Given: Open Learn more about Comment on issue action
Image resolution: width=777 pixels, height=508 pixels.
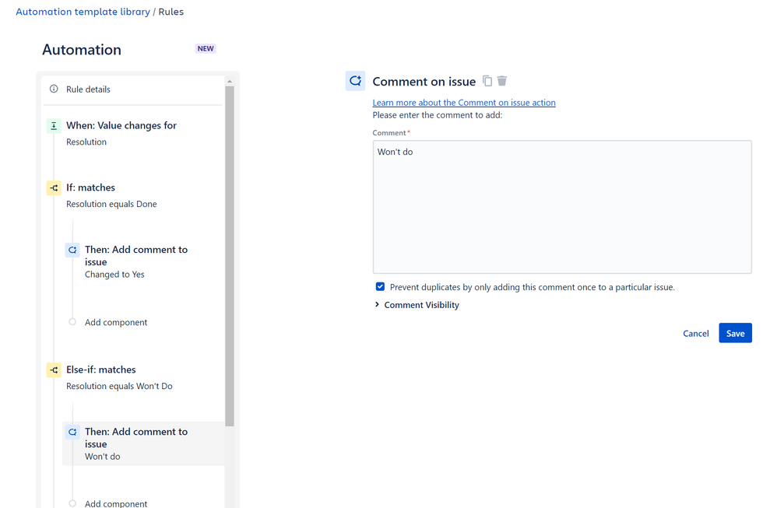Looking at the screenshot, I should 464,103.
